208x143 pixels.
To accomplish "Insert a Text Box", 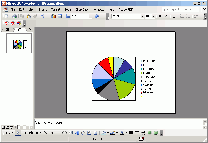I will click(x=70, y=133).
